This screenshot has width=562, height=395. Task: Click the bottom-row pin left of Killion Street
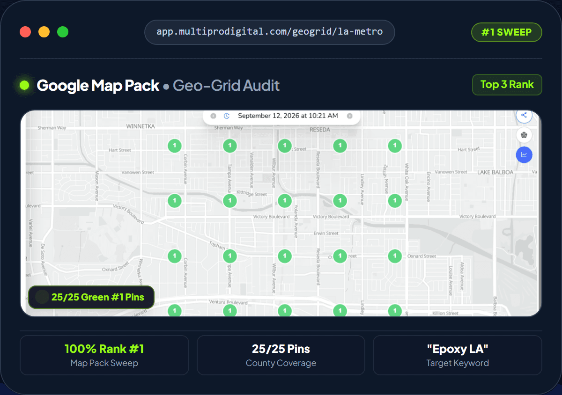395,310
